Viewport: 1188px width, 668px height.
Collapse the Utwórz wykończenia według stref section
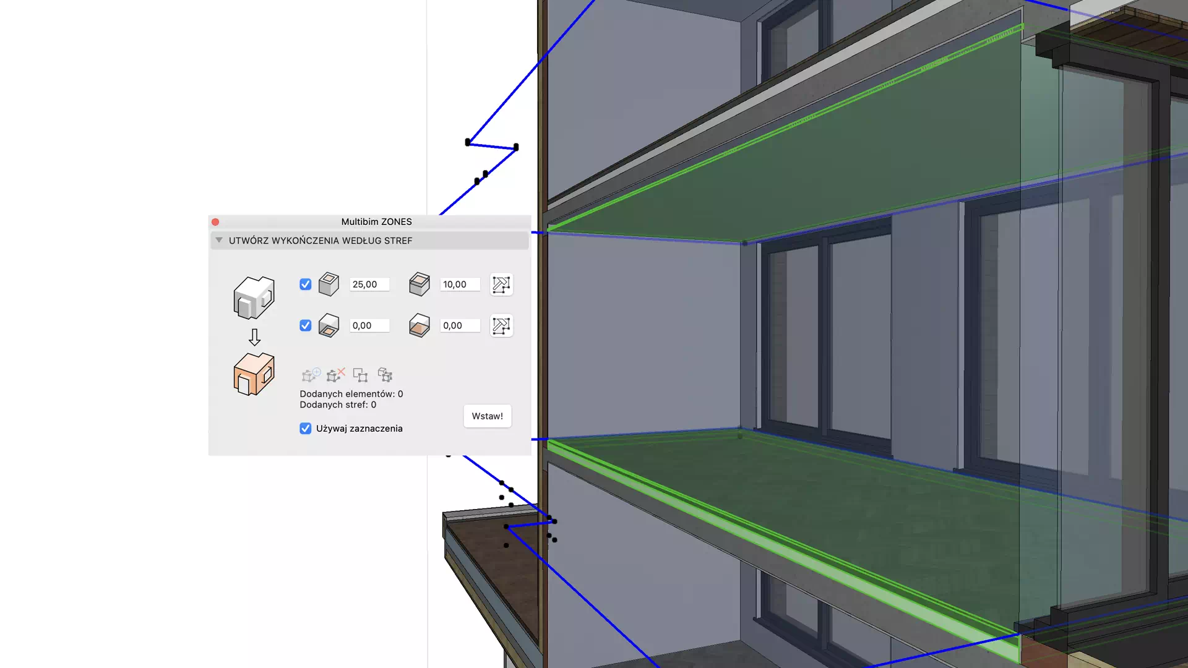(219, 241)
